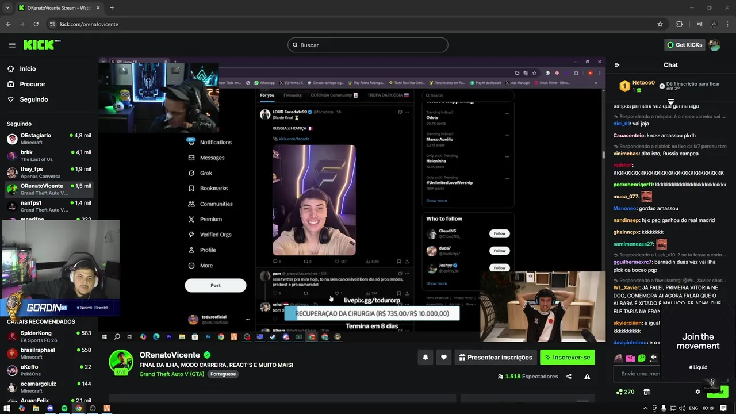This screenshot has width=736, height=414.
Task: Show hidden system tray icons
Action: pyautogui.click(x=646, y=408)
